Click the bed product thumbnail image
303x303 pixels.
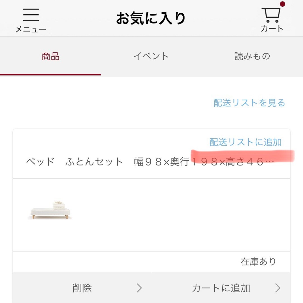[50, 210]
